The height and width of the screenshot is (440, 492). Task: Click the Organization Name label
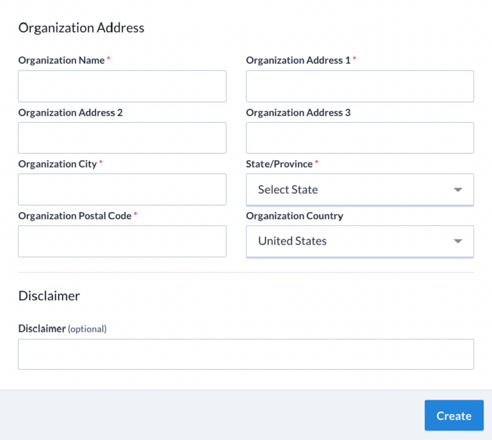pyautogui.click(x=61, y=60)
